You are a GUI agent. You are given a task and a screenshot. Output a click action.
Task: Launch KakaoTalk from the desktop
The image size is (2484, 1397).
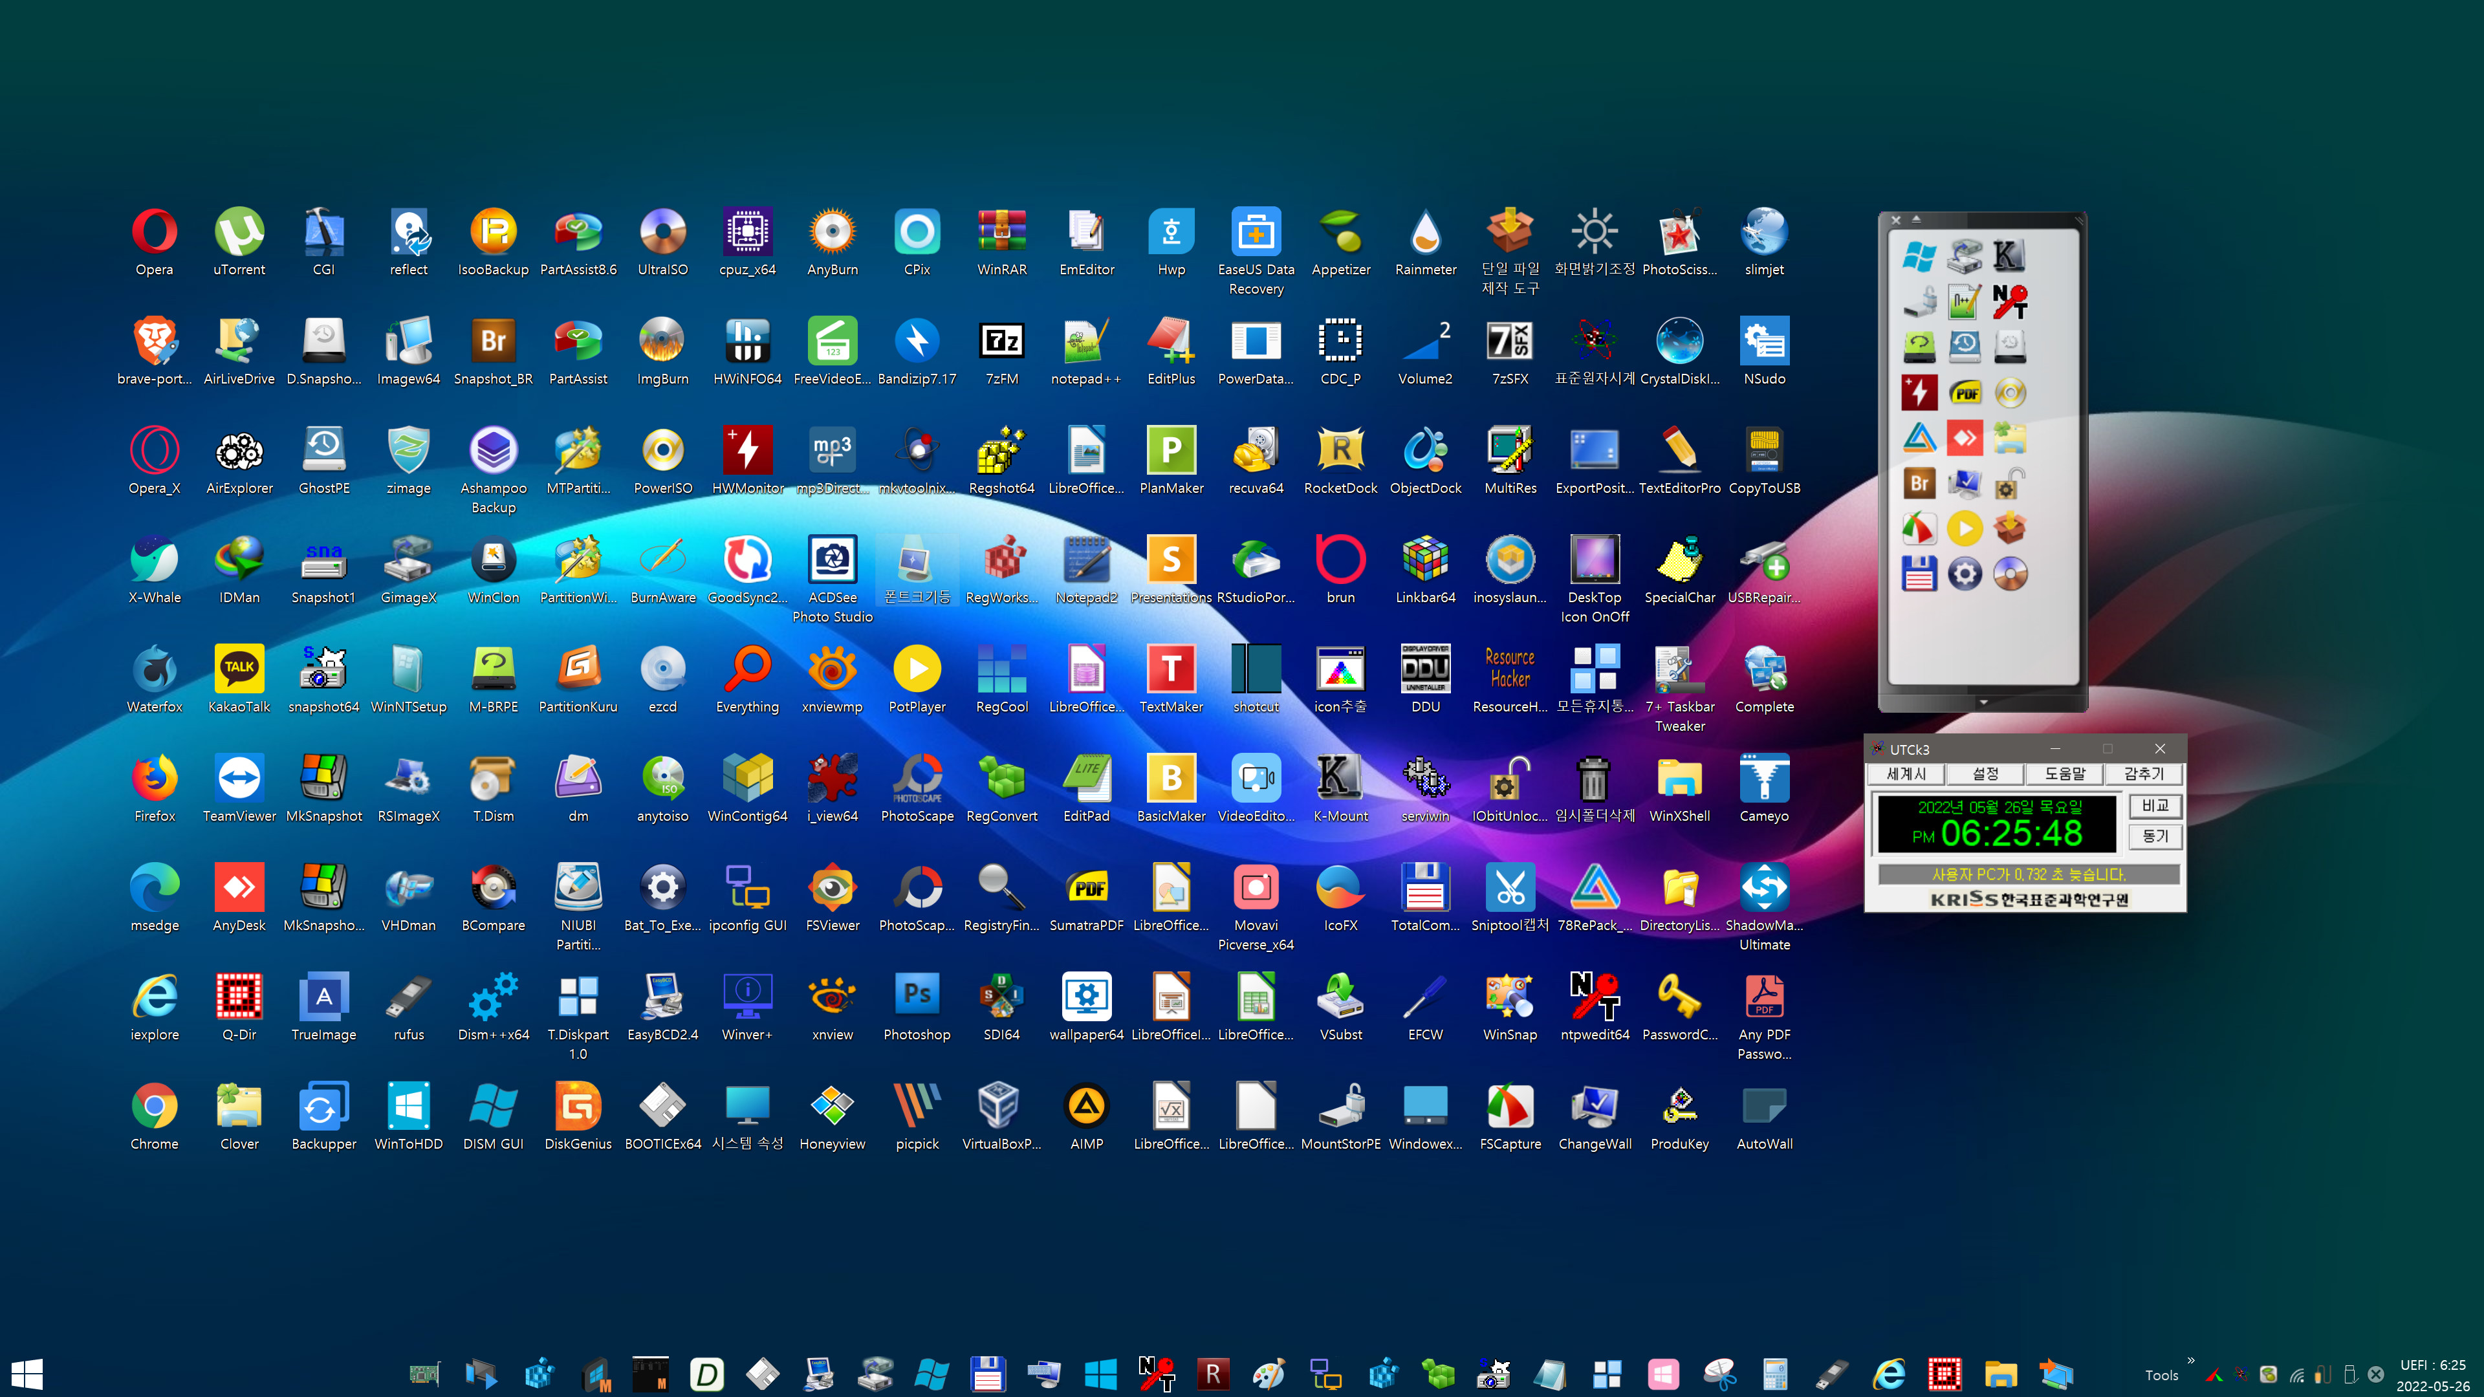click(x=239, y=678)
